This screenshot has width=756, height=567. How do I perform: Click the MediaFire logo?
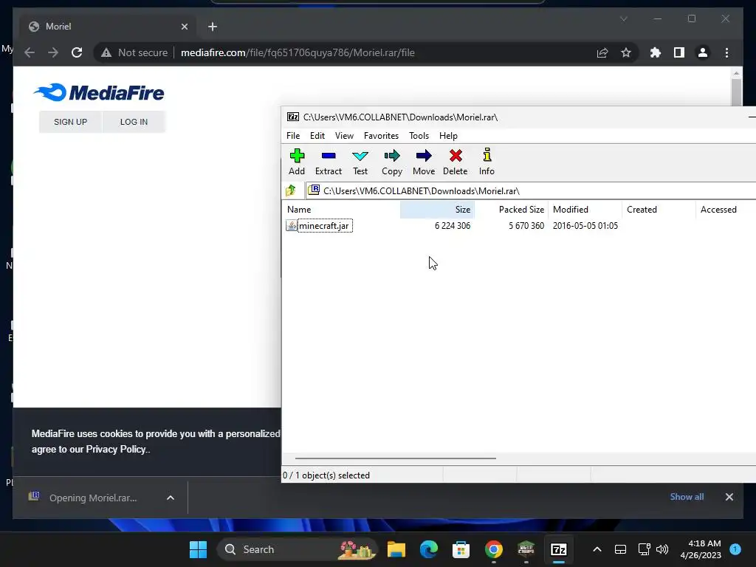pyautogui.click(x=99, y=92)
